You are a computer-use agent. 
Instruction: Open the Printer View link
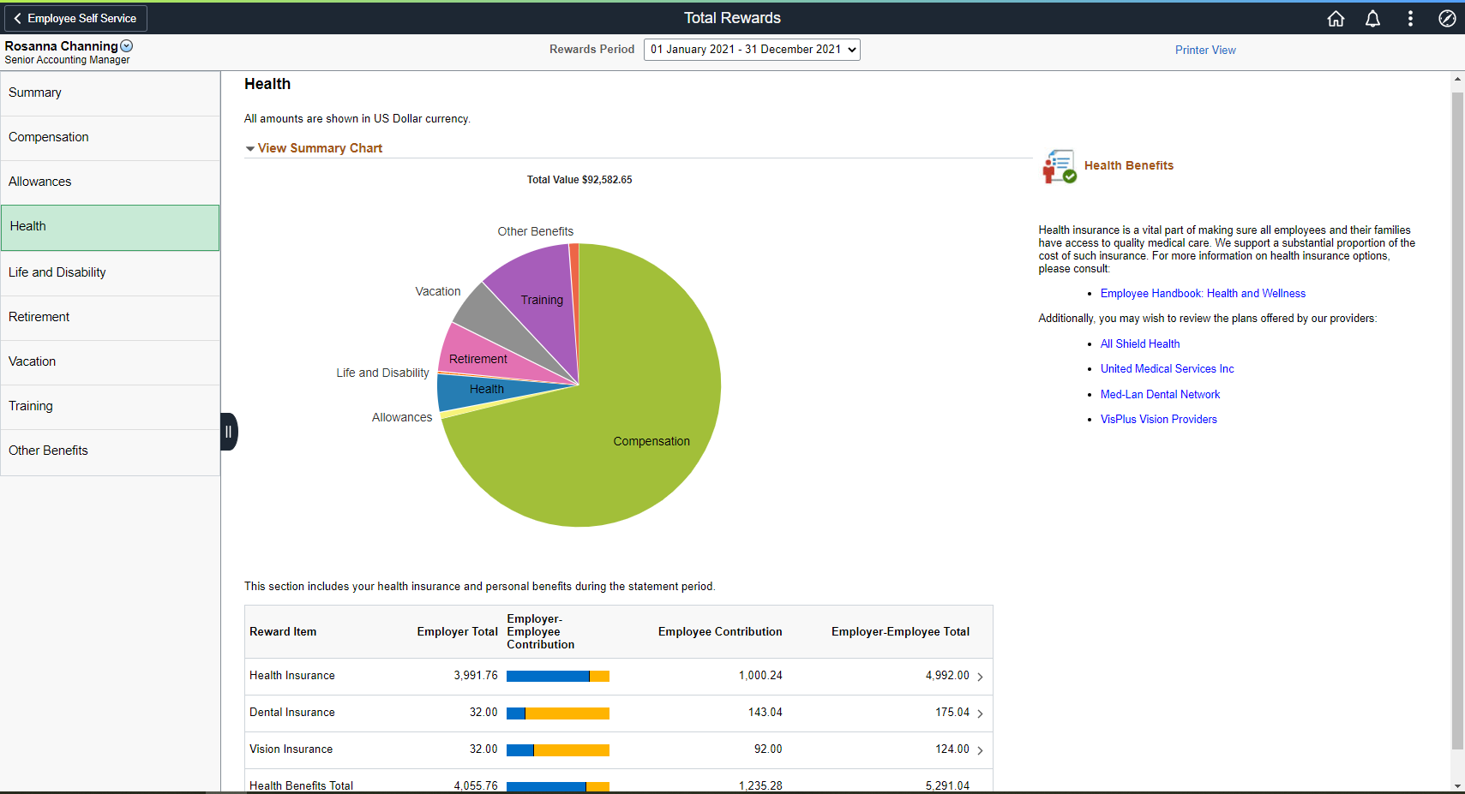pos(1204,51)
